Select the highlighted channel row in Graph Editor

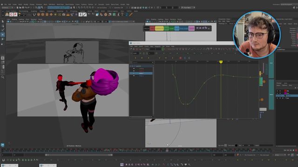click(141, 73)
